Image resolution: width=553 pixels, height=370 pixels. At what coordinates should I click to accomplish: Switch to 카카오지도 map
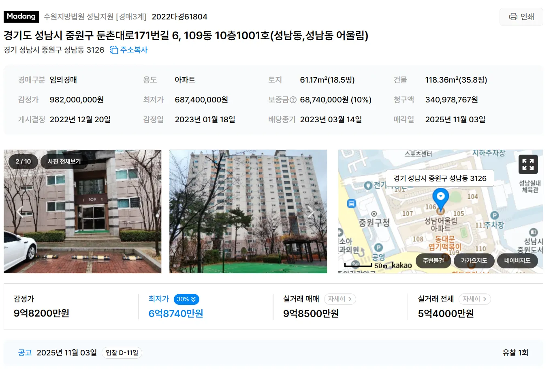coord(474,261)
